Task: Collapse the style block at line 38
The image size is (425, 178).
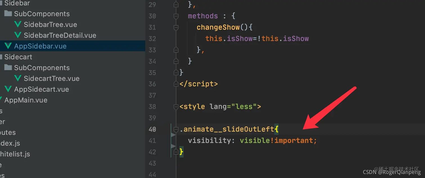Action: [176, 107]
